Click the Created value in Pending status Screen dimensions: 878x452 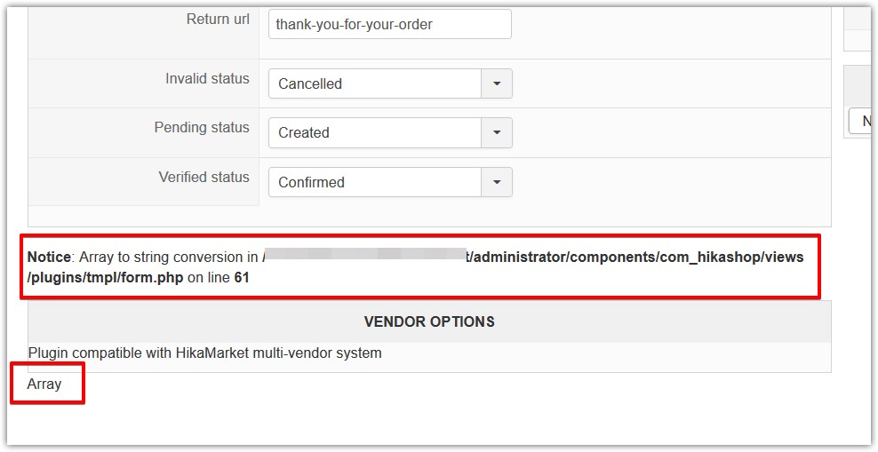374,132
